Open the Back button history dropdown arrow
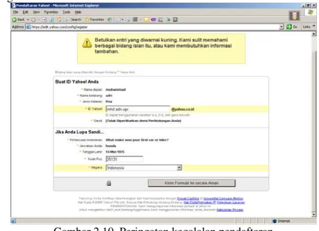 pyautogui.click(x=28, y=20)
